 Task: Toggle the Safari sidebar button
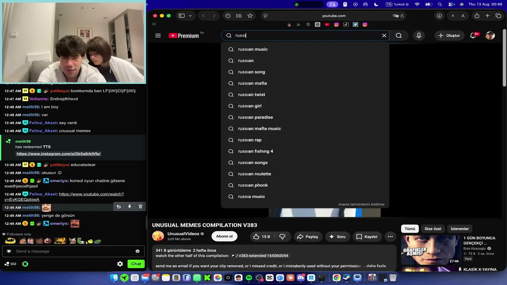181,16
